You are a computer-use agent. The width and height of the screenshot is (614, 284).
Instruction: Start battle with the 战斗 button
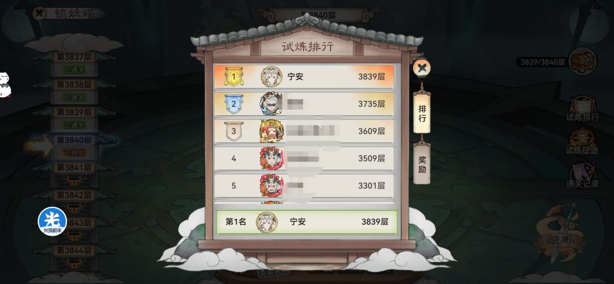[561, 234]
